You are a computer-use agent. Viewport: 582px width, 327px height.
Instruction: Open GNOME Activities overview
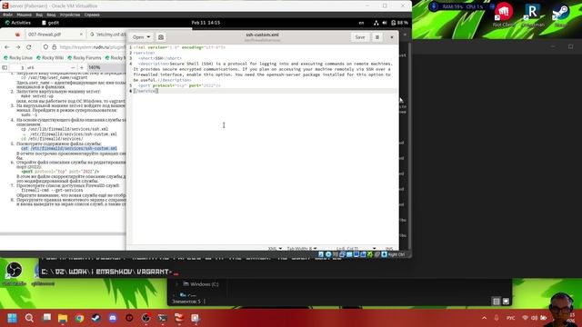18,23
